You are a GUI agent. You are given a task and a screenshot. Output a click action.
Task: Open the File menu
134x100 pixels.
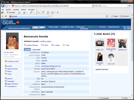tap(3, 10)
